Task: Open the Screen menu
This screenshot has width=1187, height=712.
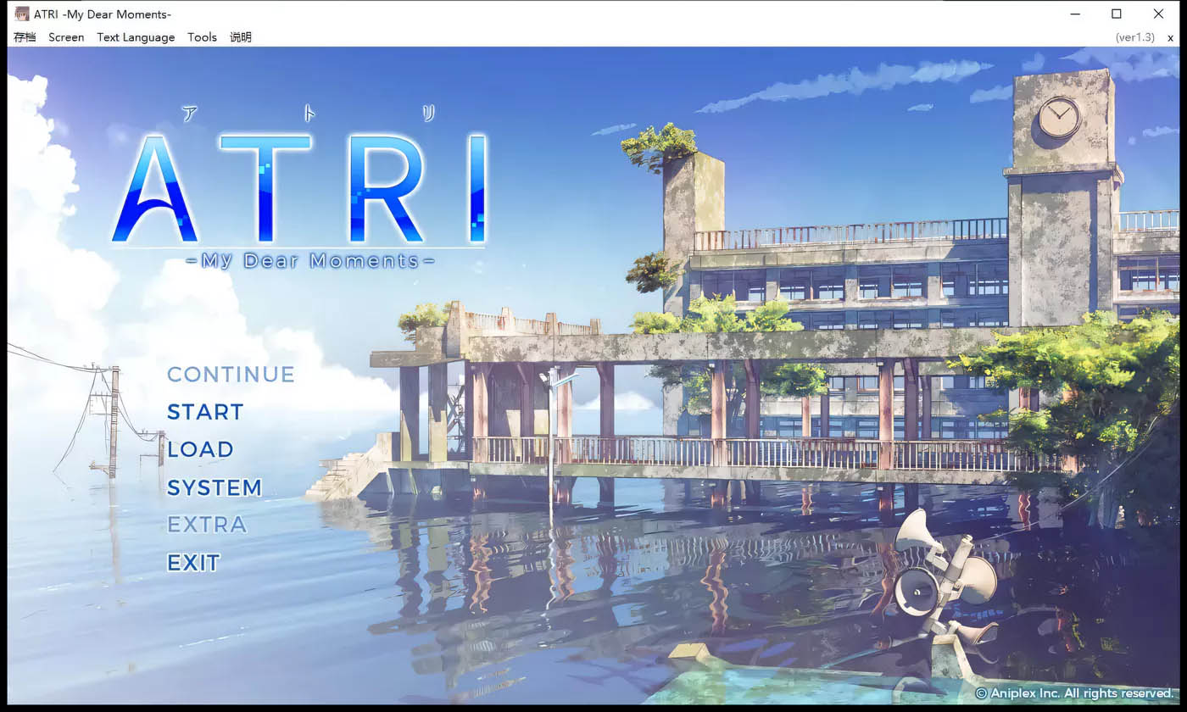Action: click(x=66, y=37)
